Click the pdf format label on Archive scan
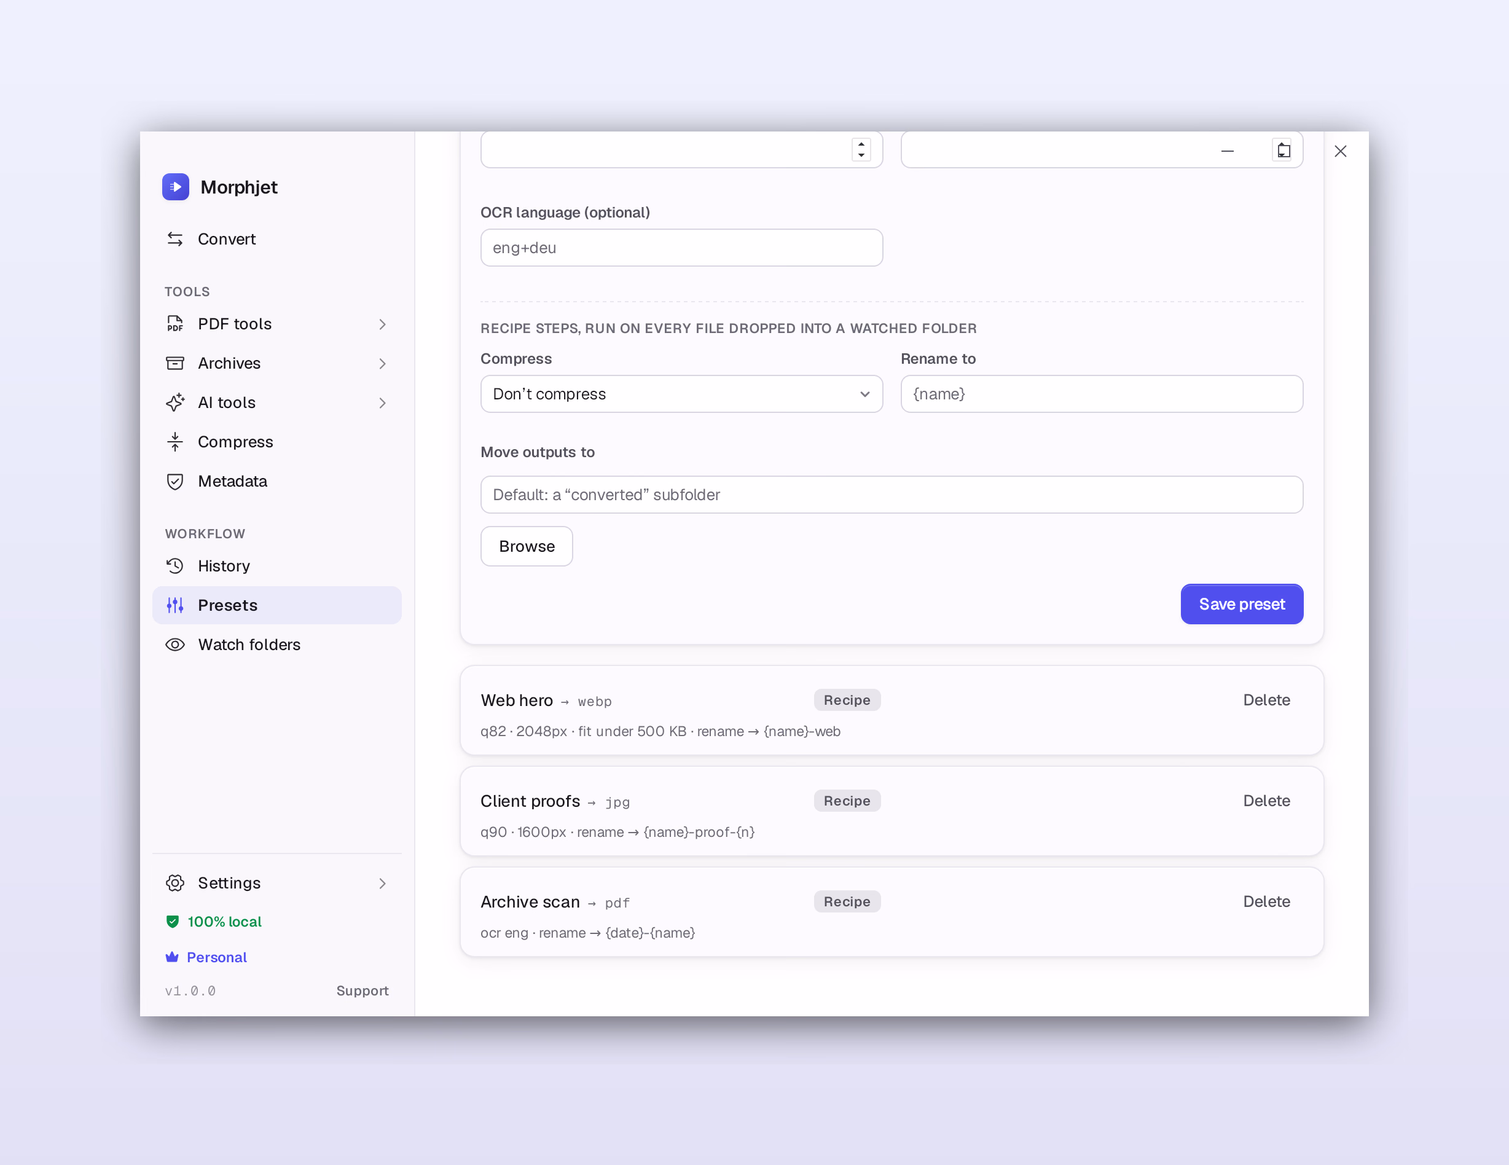This screenshot has height=1165, width=1509. 617,903
